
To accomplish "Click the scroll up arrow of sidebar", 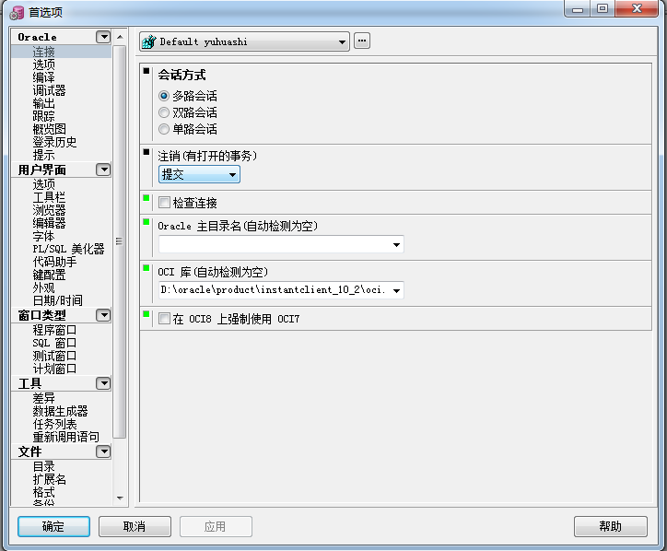I will [120, 37].
